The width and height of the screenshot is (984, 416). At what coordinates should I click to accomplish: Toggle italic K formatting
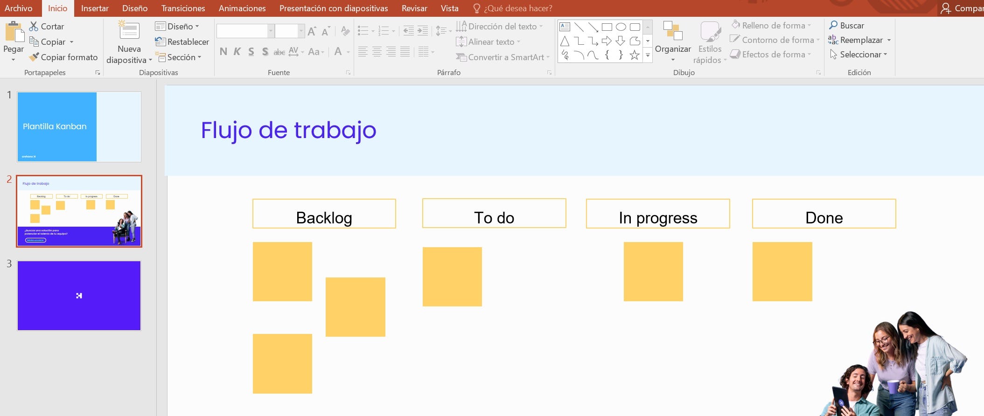(237, 52)
